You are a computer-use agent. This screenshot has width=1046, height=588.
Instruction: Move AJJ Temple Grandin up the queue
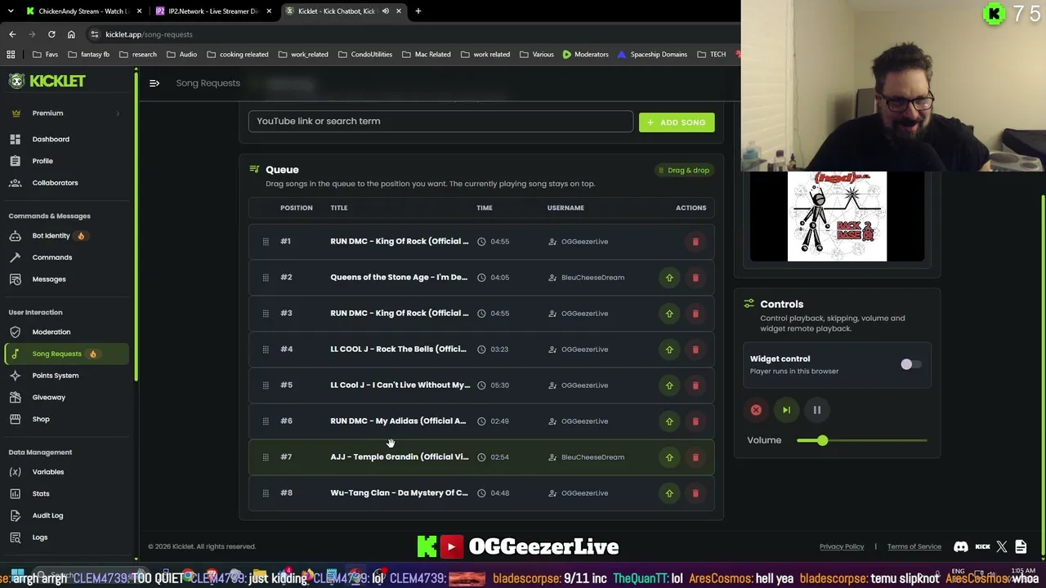669,457
